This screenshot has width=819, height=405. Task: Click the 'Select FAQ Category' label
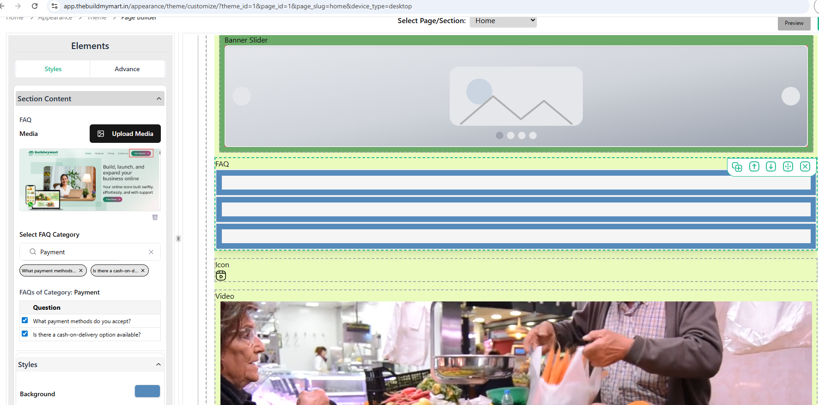point(49,234)
